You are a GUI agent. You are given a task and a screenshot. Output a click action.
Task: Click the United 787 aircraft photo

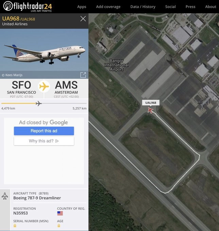(x=44, y=50)
